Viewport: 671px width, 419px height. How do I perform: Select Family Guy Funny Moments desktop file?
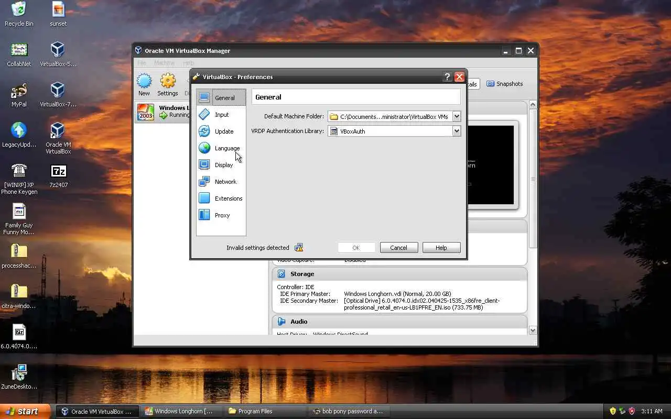(x=19, y=219)
